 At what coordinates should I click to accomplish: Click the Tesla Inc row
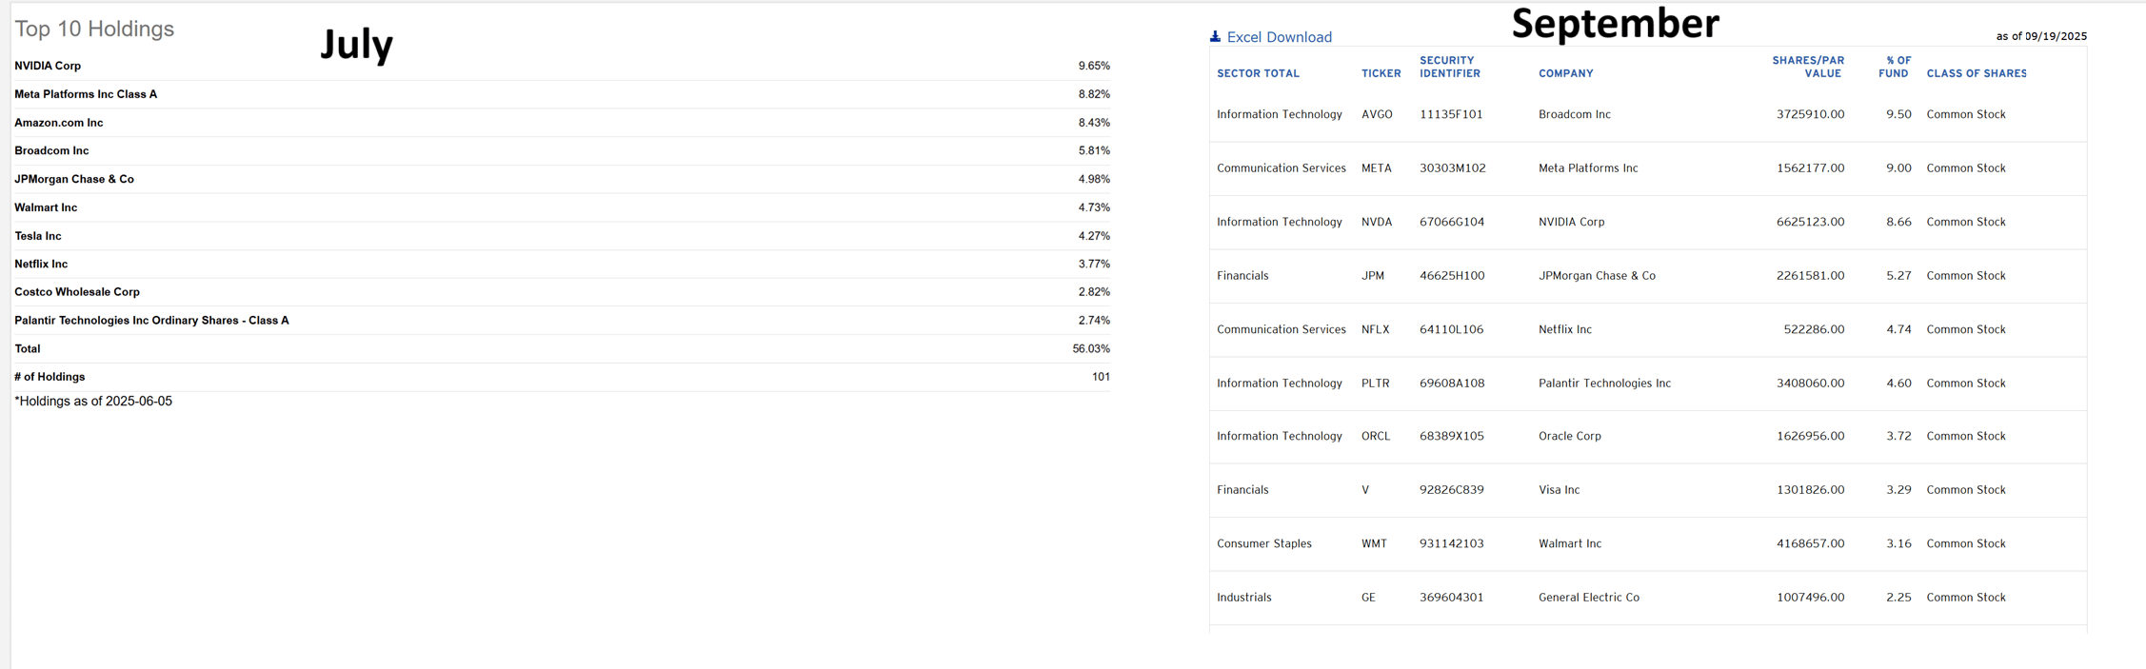coord(562,236)
